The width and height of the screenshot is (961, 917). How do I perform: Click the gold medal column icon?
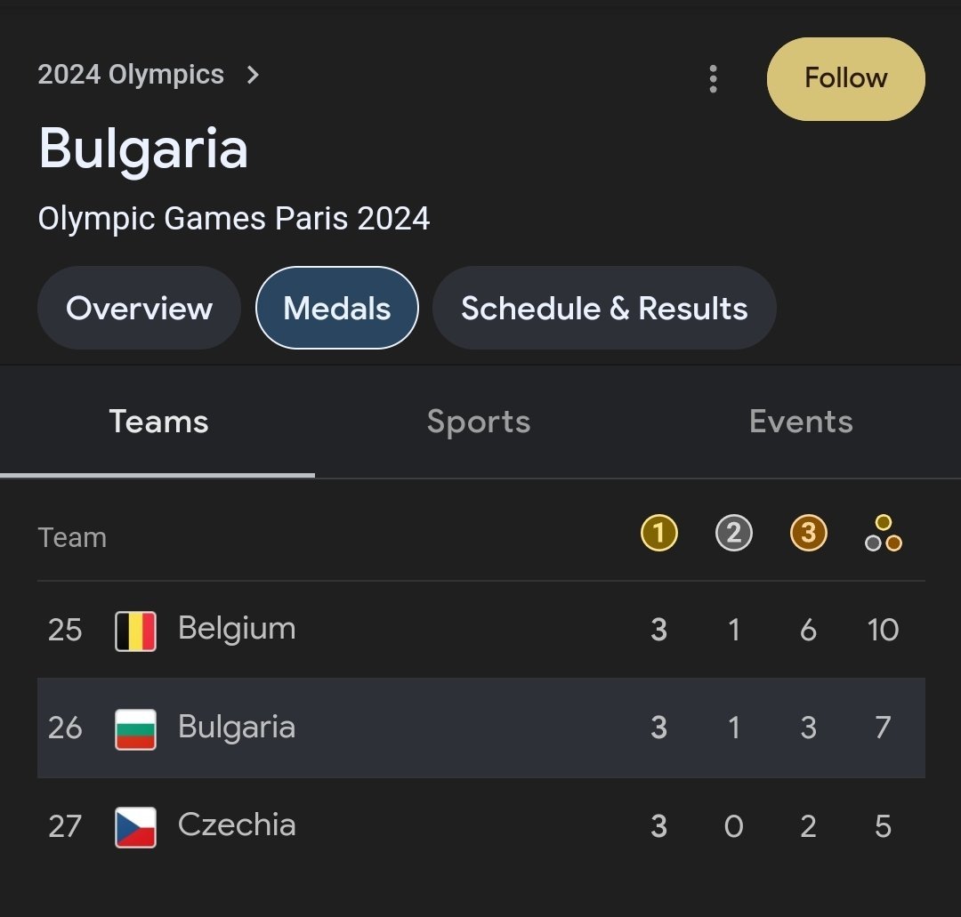[x=658, y=534]
